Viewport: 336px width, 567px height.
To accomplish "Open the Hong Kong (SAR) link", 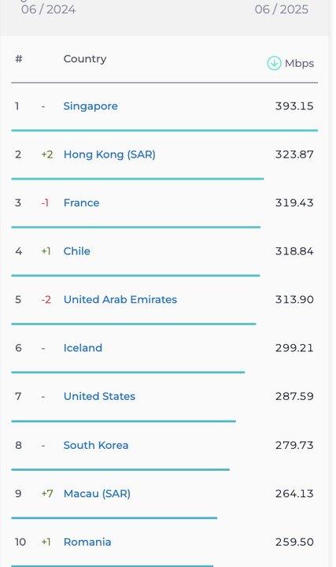I will click(109, 155).
